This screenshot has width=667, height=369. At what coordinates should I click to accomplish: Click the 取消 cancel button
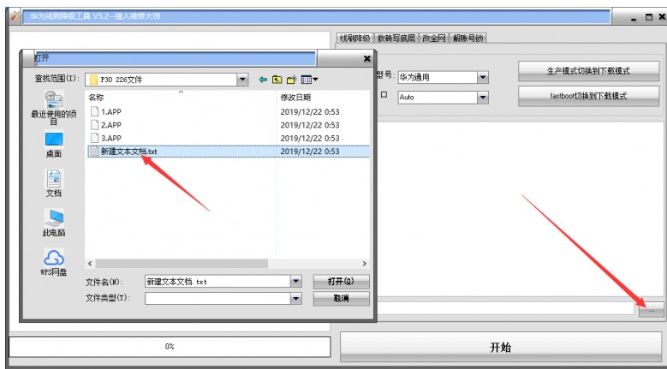(x=341, y=299)
